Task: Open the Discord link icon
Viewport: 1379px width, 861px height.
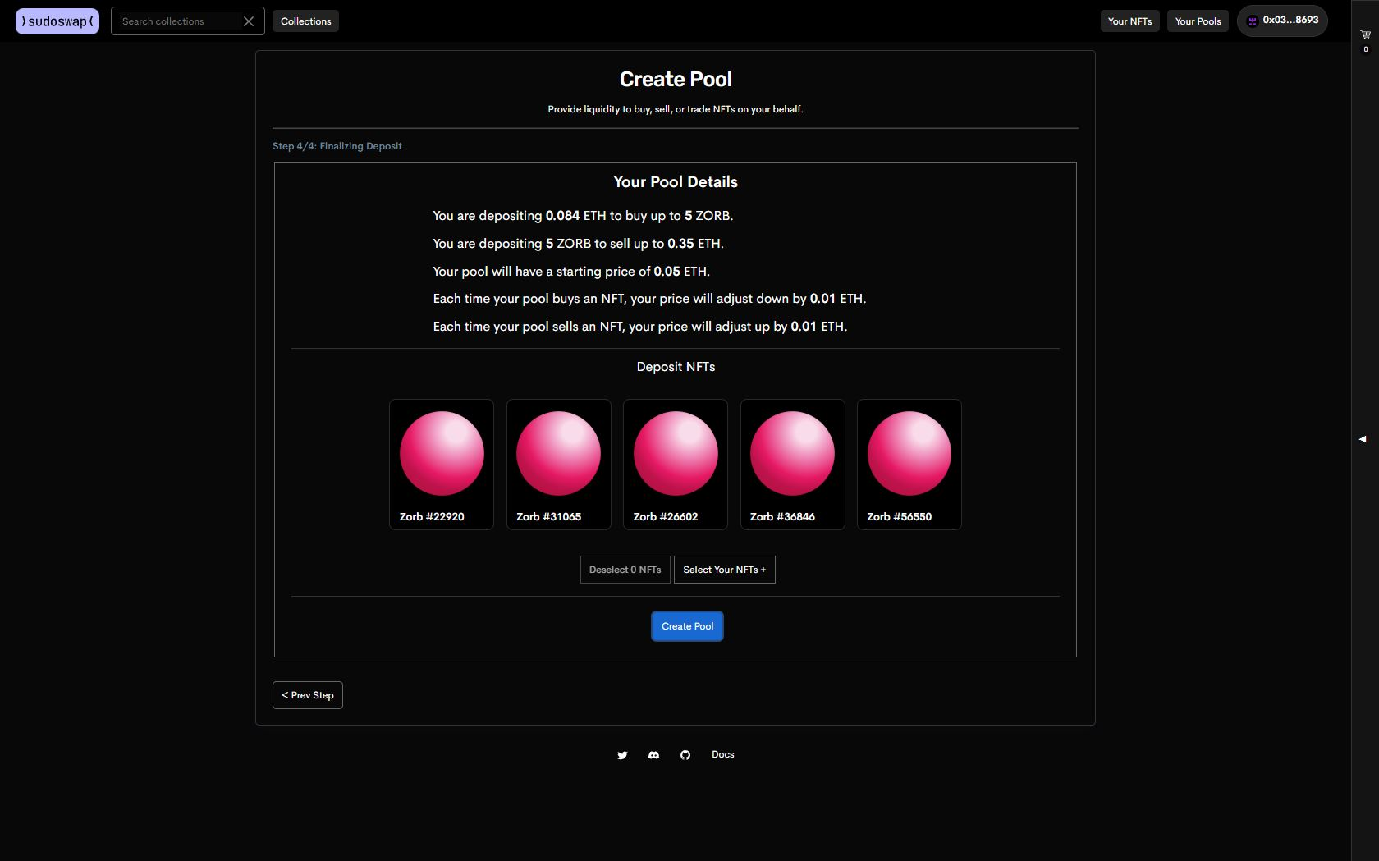Action: tap(653, 755)
